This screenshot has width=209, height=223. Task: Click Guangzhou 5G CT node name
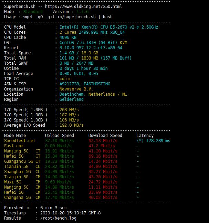click(x=22, y=161)
